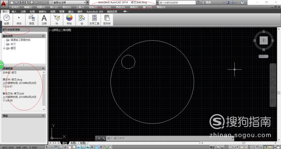Collapse the 备份文件 section arrow
This screenshot has width=281, height=149.
(x=43, y=36)
